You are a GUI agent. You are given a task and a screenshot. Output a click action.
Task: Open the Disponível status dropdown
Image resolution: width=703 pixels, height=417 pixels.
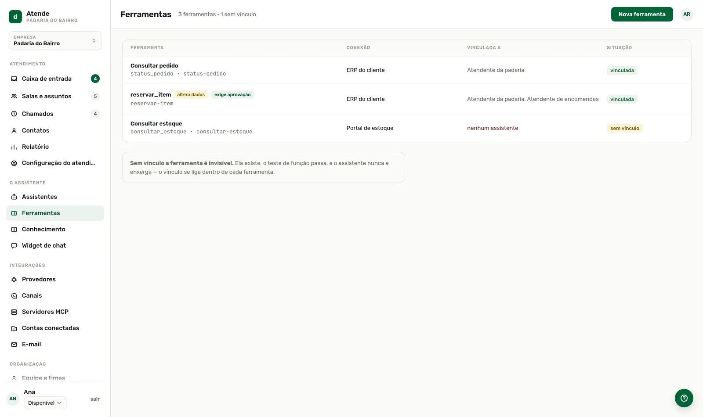point(45,403)
